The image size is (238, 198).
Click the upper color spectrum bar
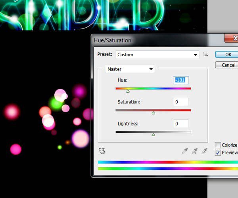167,162
